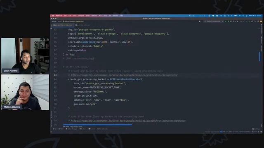
Task: Open the Edit menu
Action: click(x=70, y=16)
